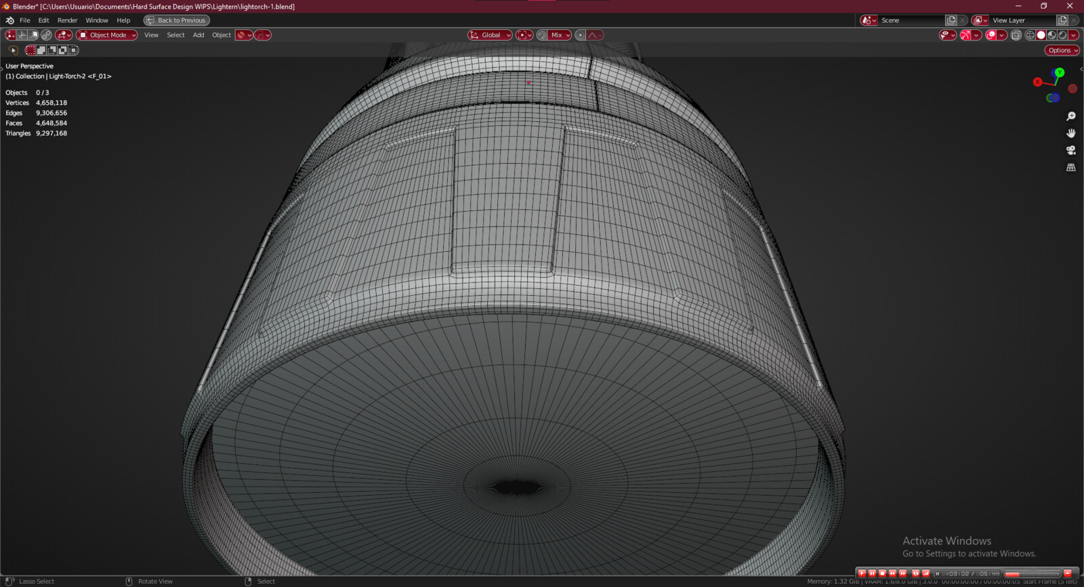This screenshot has height=587, width=1084.
Task: Click the red X axis gizmo
Action: 1037,82
